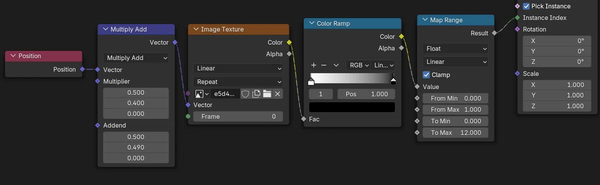600x185 pixels.
Task: Click the To Max 12.000 field
Action: pyautogui.click(x=455, y=133)
